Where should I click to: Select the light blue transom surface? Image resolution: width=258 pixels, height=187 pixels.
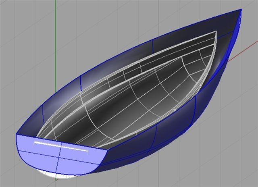coord(61,156)
